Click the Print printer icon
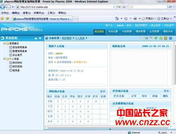The width and height of the screenshot is (176, 134). coord(135,19)
